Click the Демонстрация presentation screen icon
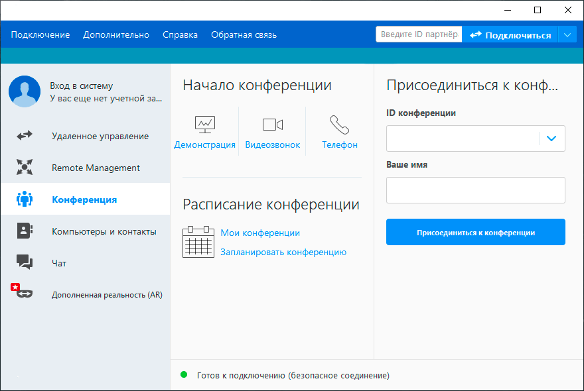 (205, 124)
